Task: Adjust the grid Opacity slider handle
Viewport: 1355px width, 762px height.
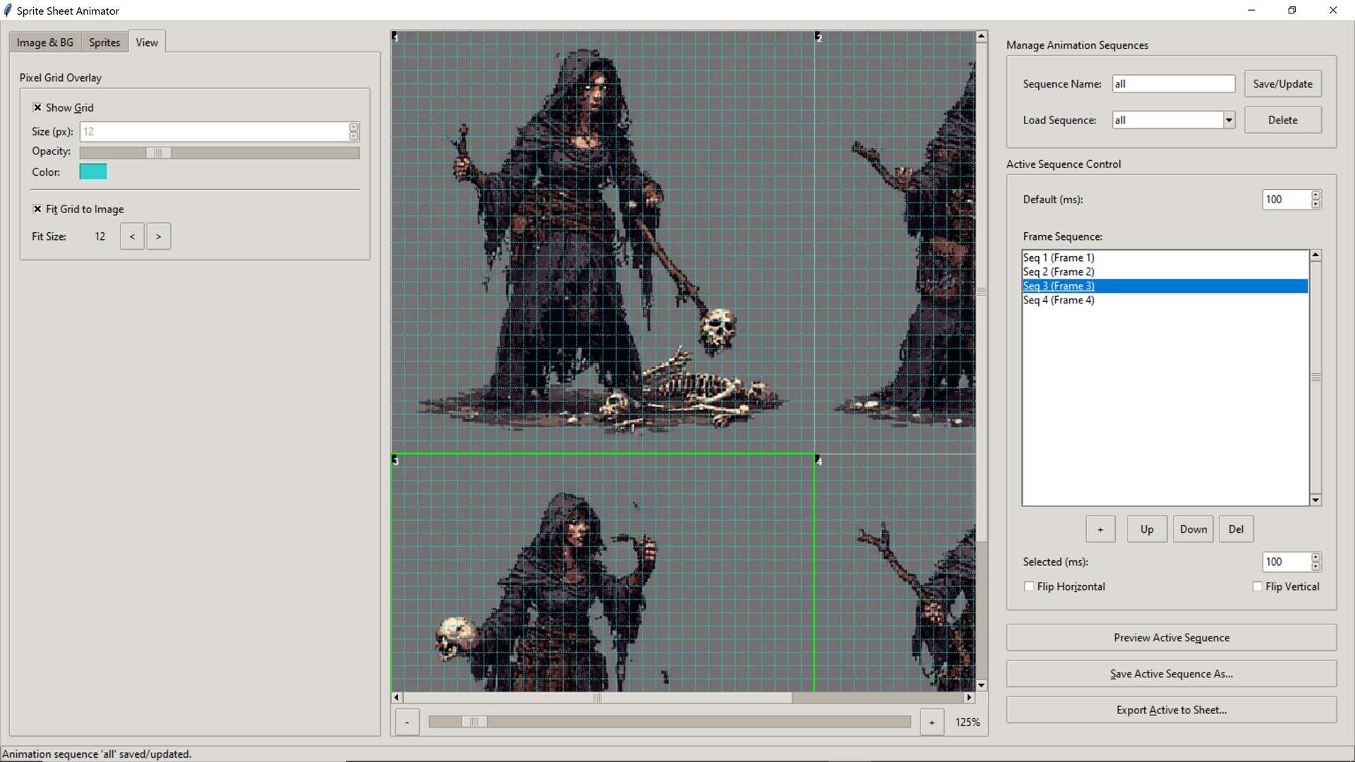Action: click(159, 152)
